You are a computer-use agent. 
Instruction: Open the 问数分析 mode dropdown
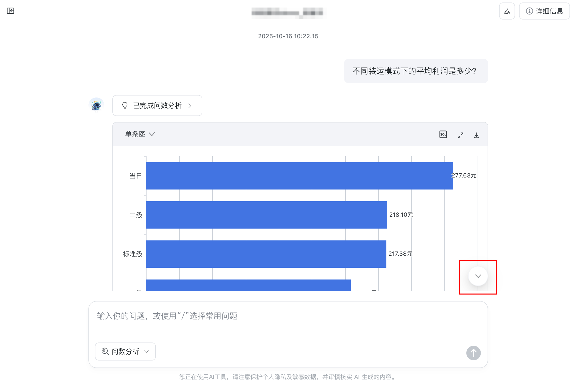tap(147, 351)
